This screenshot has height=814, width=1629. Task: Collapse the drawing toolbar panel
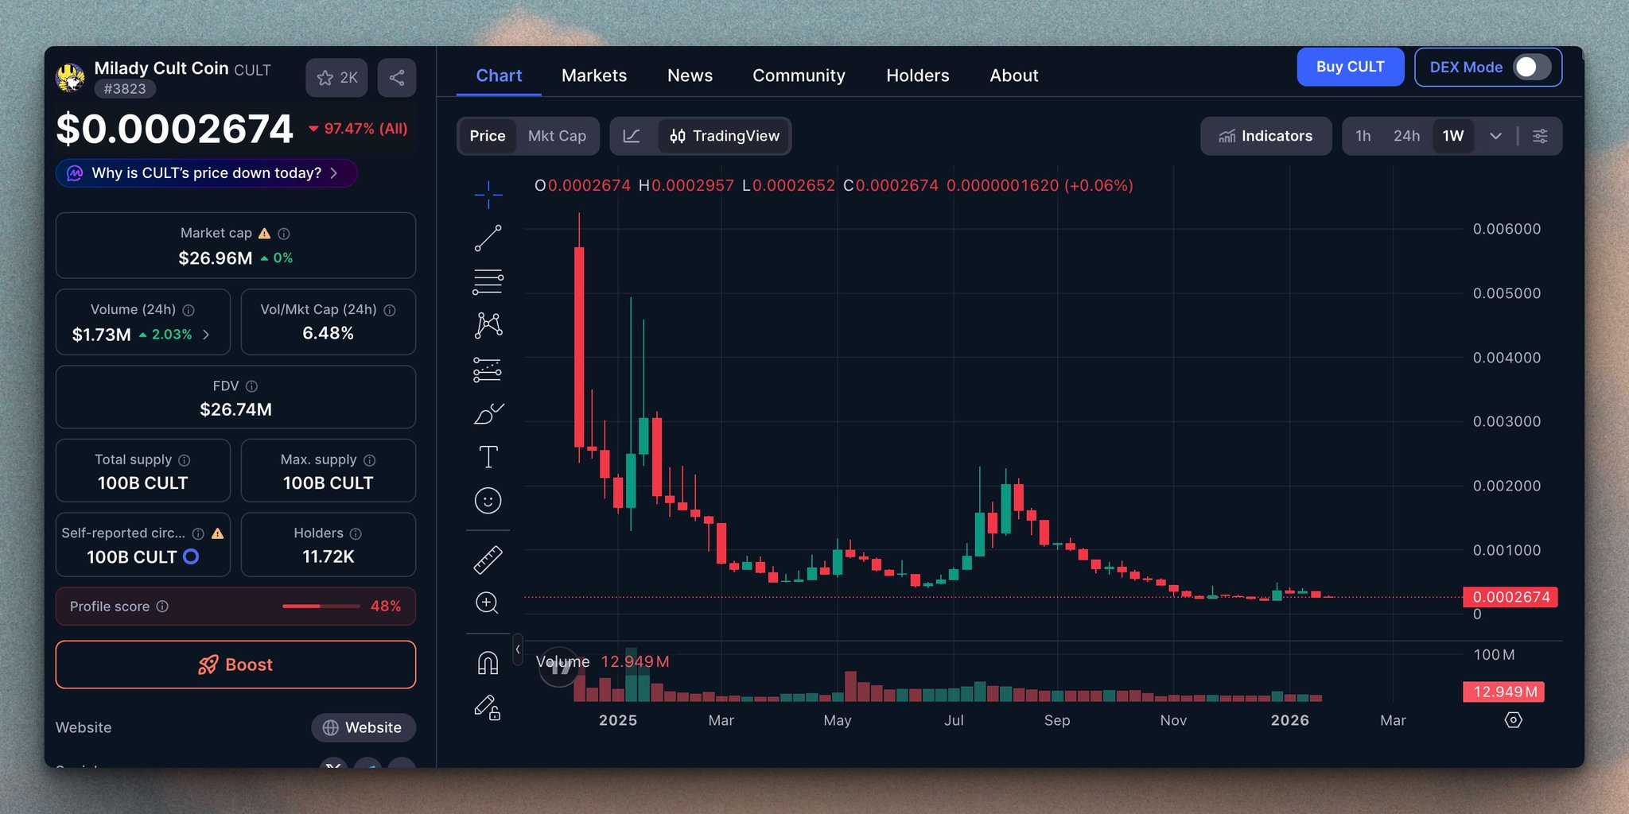tap(518, 649)
